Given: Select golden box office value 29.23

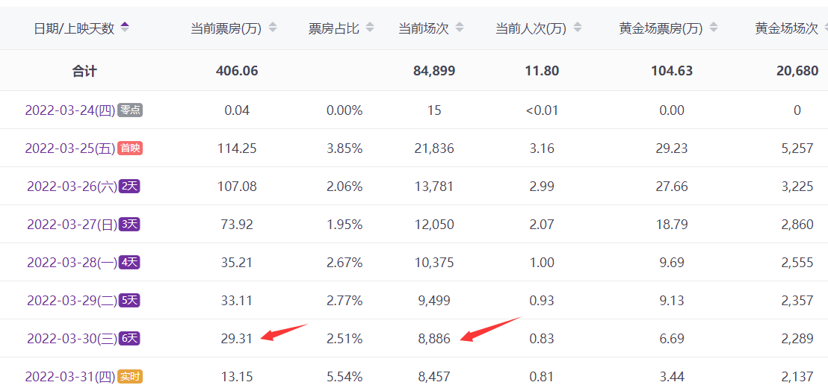Looking at the screenshot, I should (x=671, y=148).
